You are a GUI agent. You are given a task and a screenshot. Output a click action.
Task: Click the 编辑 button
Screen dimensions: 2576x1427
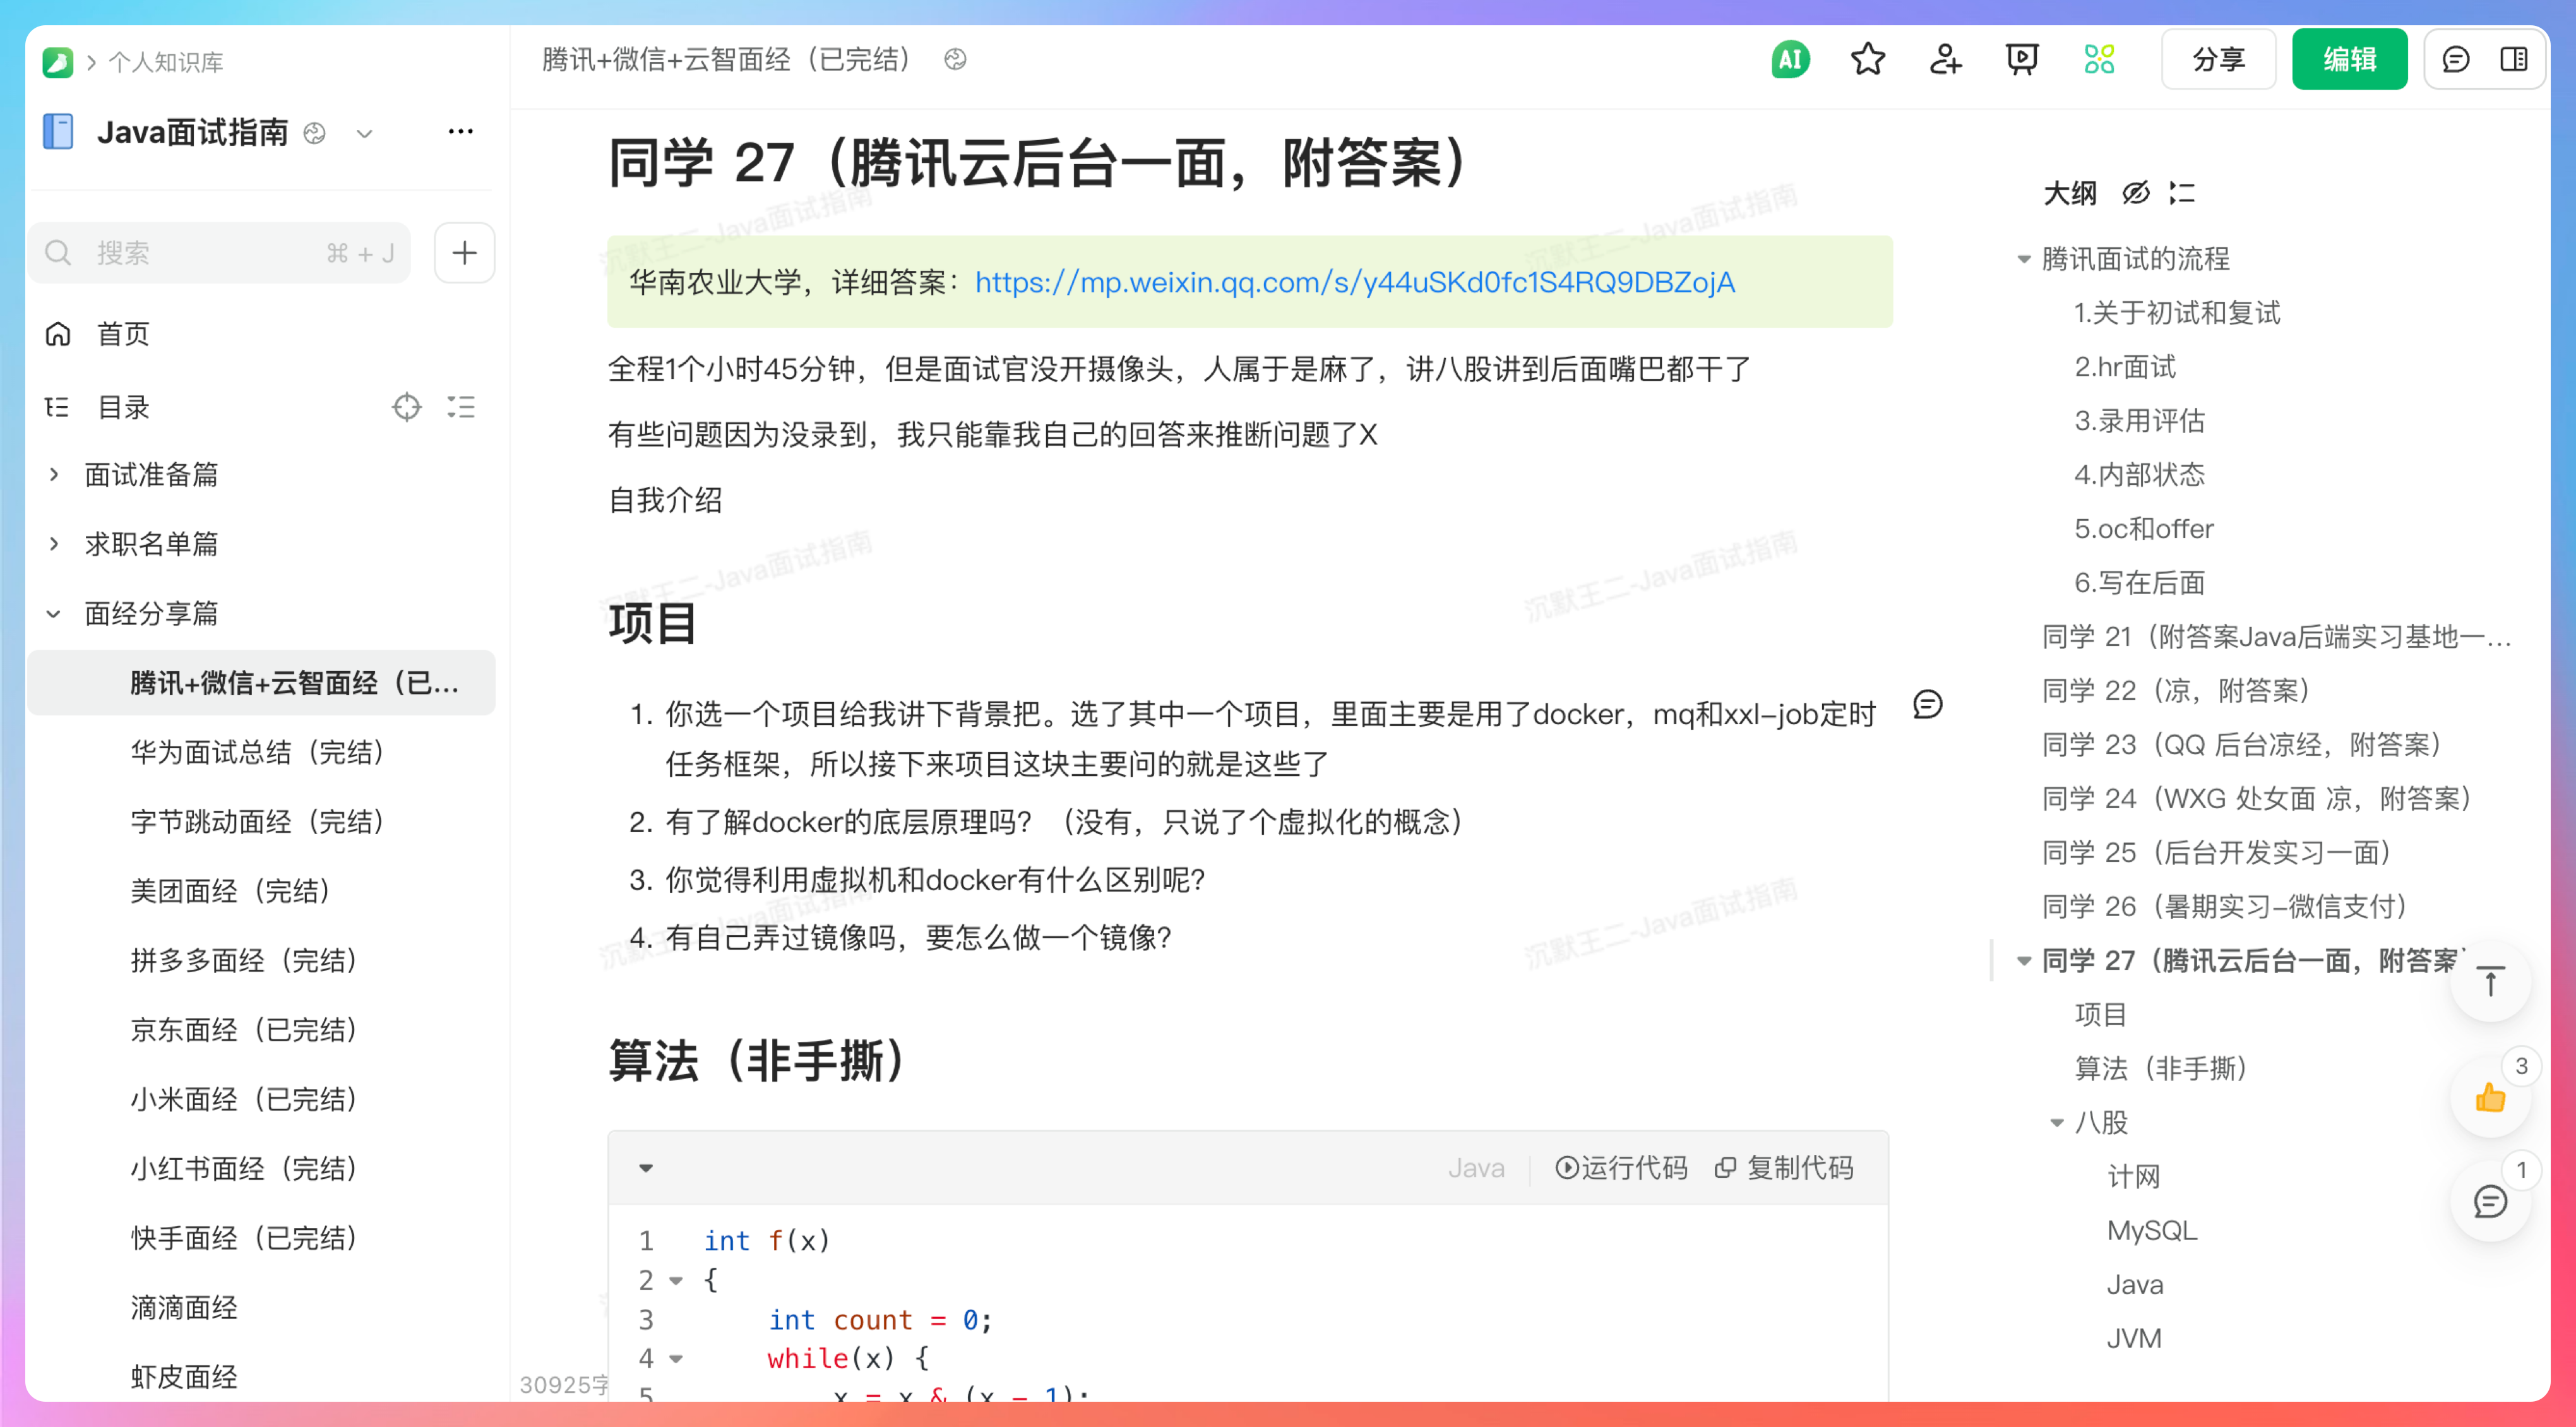pyautogui.click(x=2349, y=59)
